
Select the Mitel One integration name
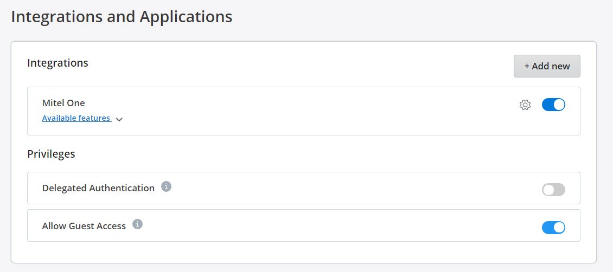point(63,103)
